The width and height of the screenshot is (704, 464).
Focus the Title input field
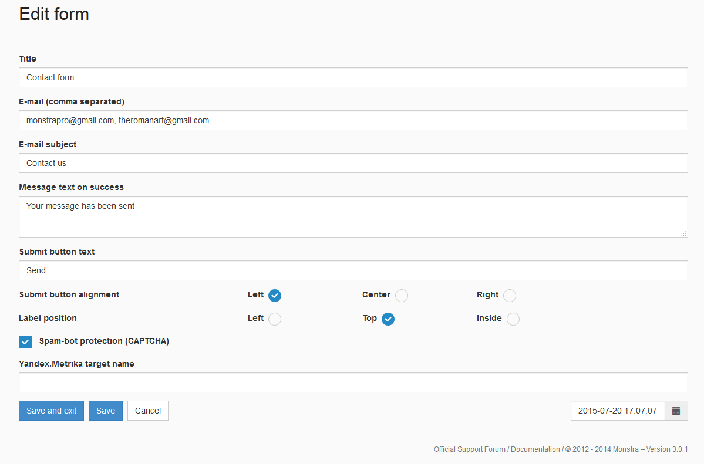353,77
